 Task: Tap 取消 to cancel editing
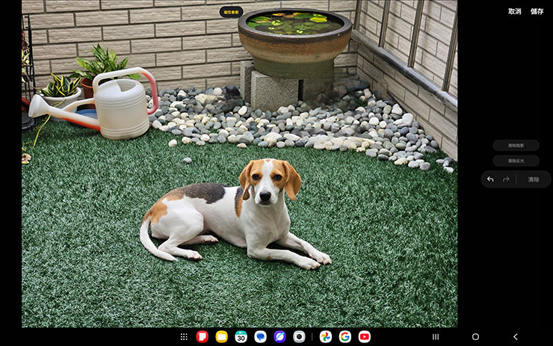515,11
